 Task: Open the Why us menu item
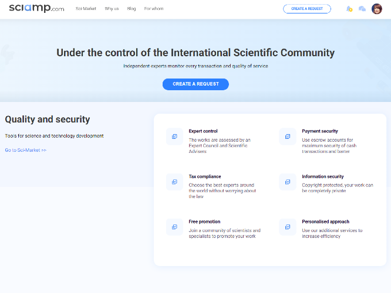coord(112,9)
